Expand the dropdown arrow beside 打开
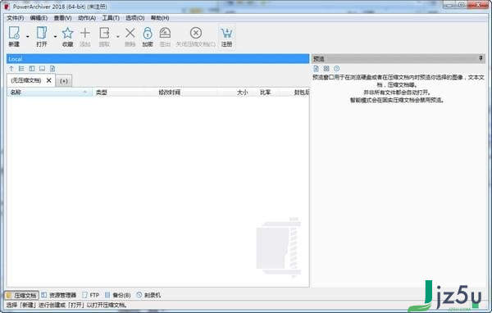492x313 pixels. [55, 37]
